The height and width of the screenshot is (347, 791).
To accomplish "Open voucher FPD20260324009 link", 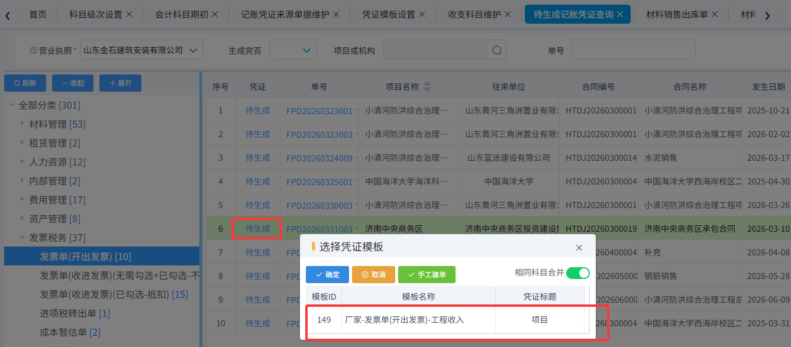I will (319, 158).
